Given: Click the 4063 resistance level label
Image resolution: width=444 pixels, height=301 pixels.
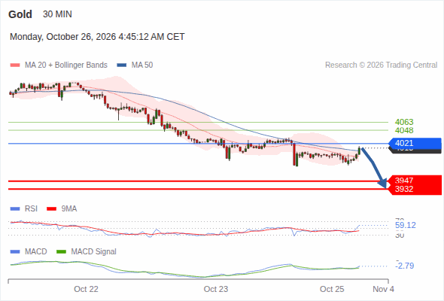Looking at the screenshot, I should pyautogui.click(x=404, y=122).
